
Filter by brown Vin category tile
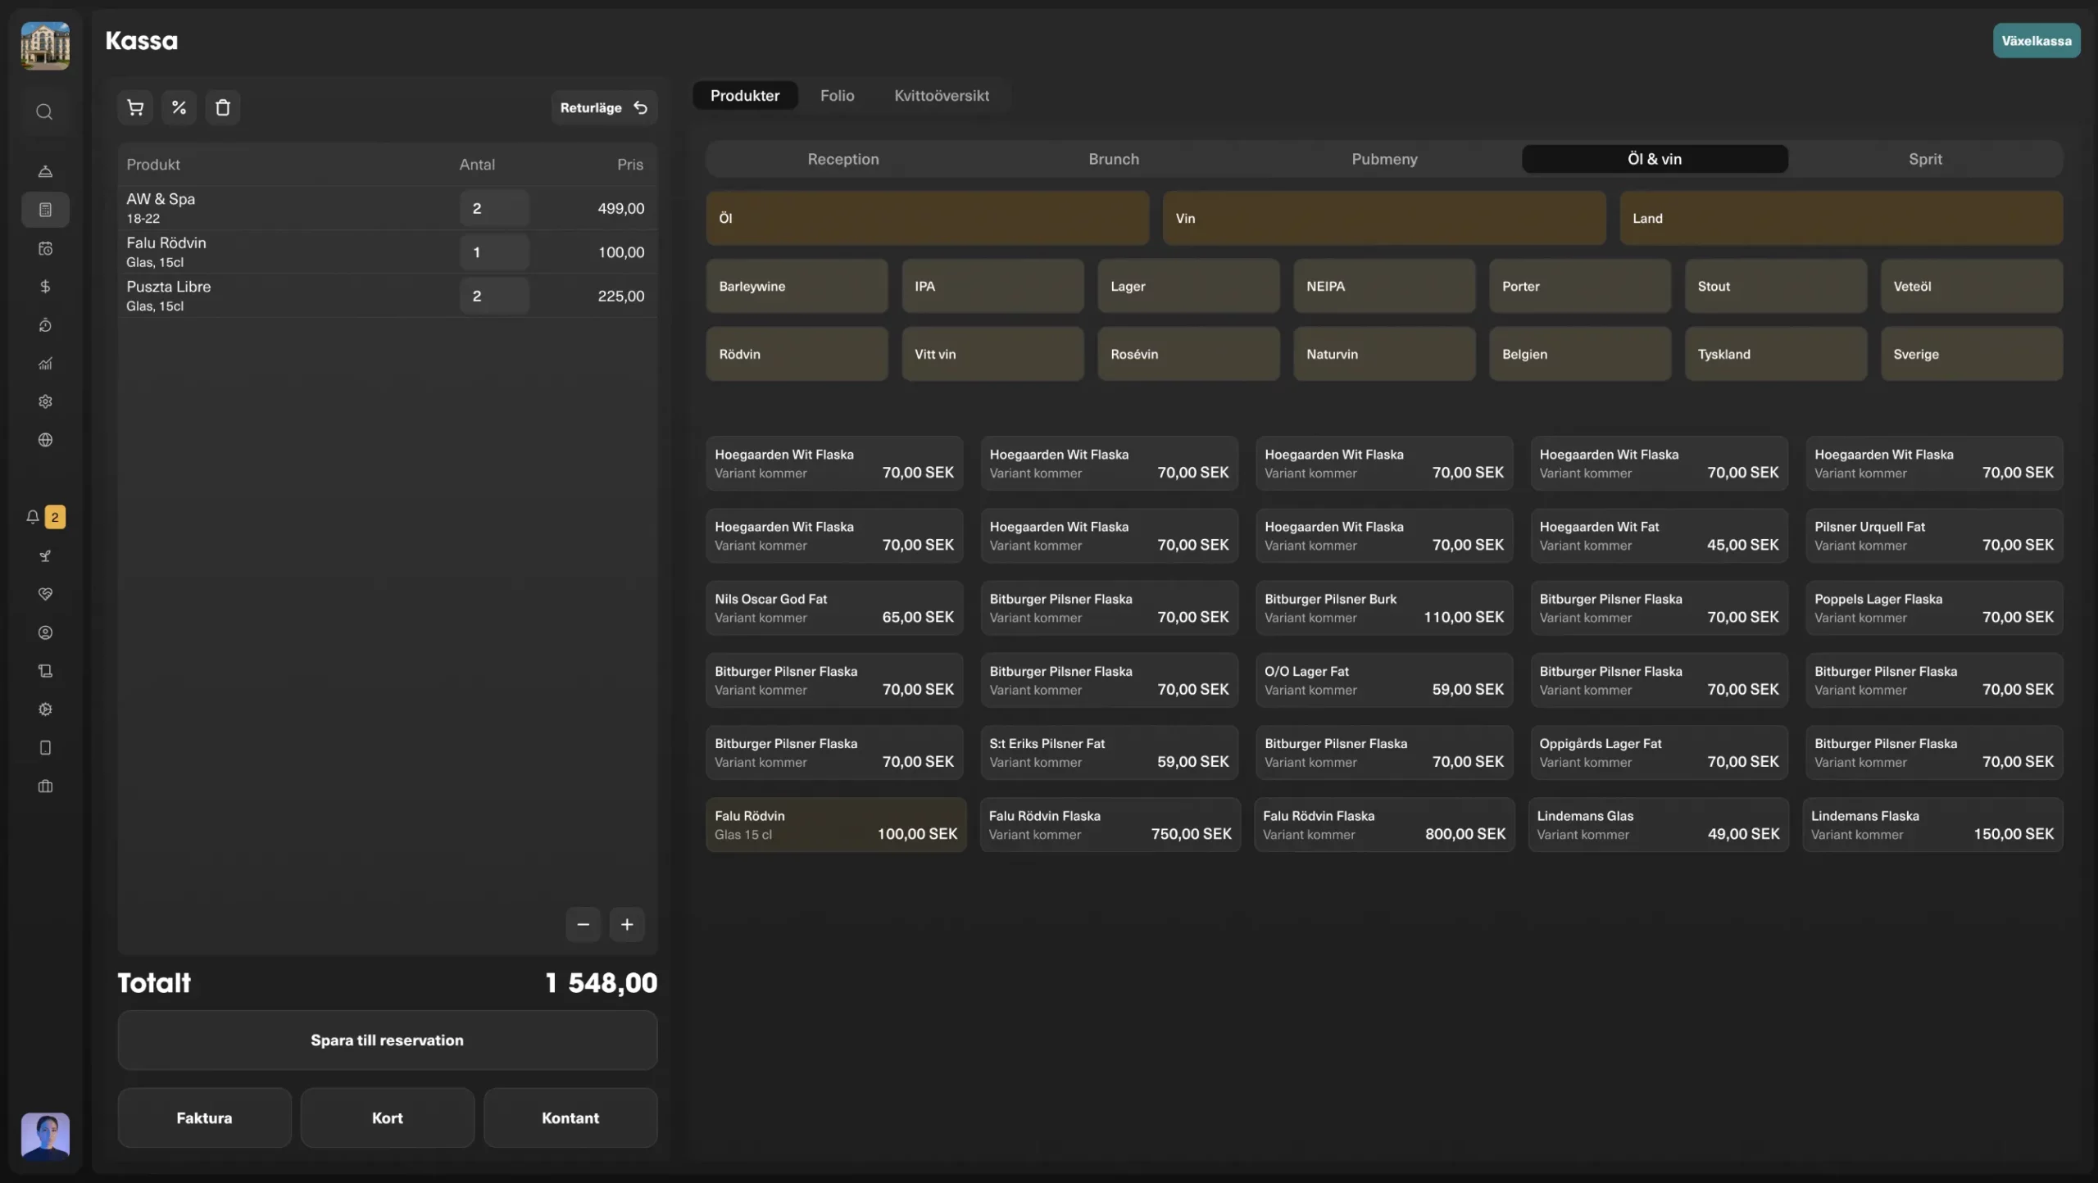[x=1383, y=218]
